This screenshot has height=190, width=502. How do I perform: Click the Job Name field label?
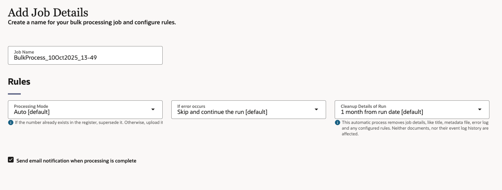[x=24, y=52]
